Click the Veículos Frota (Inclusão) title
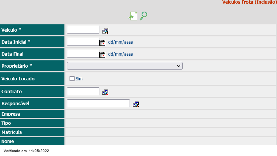277x156 pixels. (249, 2)
